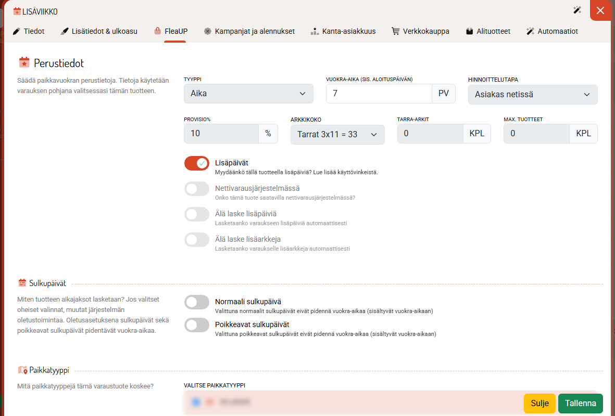
Task: Click the box icon on Alituotteet
Action: coord(470,31)
